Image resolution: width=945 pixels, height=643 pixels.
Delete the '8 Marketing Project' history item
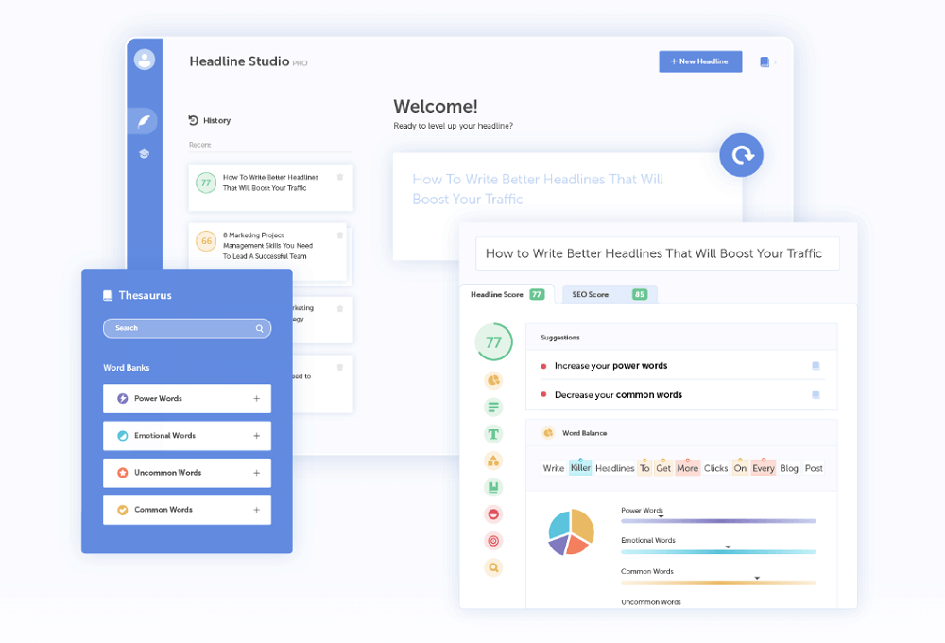click(x=340, y=235)
